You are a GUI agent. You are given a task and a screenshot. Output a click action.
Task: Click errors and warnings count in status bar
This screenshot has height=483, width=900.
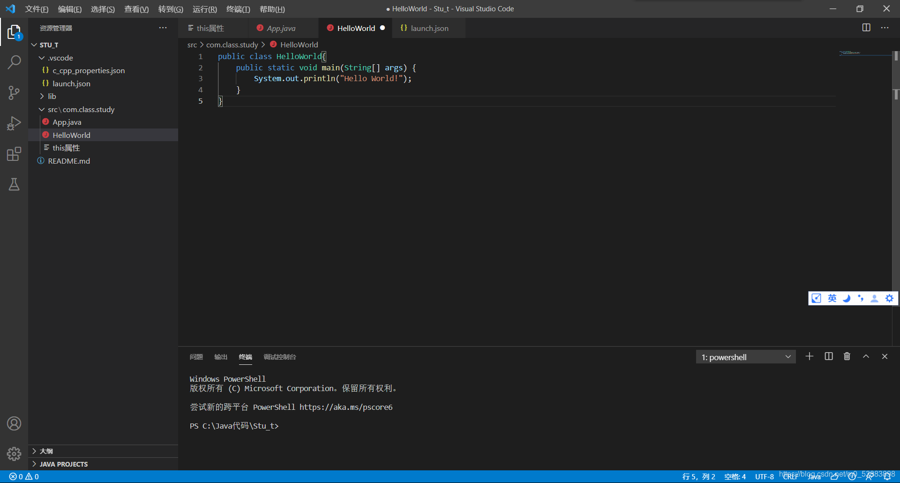pos(24,476)
